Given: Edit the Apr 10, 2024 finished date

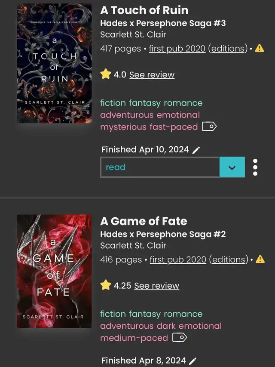Looking at the screenshot, I should point(196,150).
